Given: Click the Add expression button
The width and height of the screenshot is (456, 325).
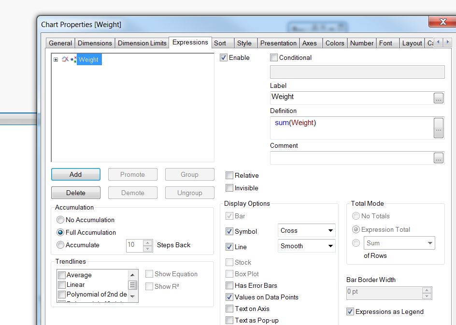Looking at the screenshot, I should [x=75, y=174].
